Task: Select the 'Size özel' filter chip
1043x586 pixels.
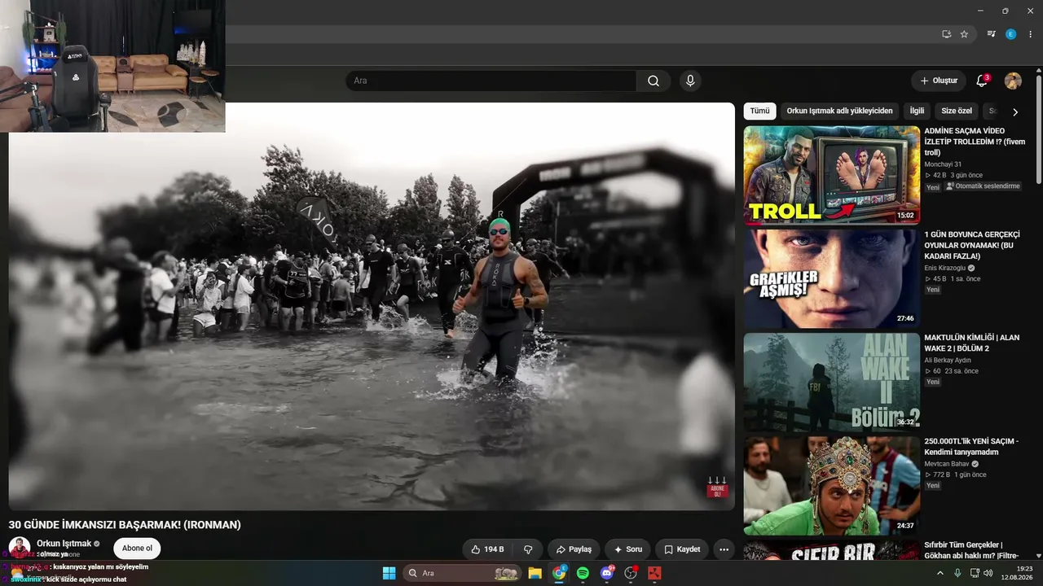Action: click(x=957, y=111)
